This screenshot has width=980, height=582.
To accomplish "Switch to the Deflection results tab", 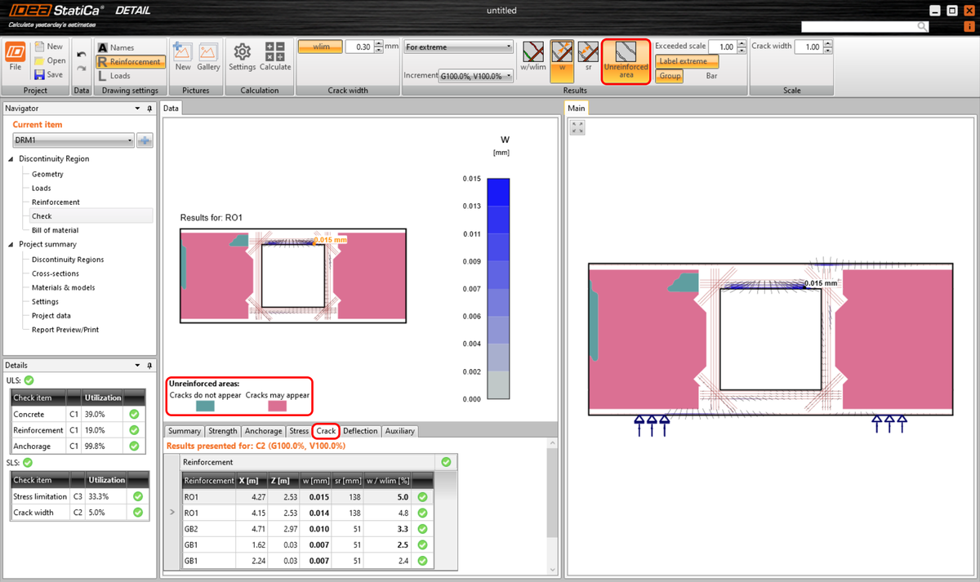I will (360, 431).
